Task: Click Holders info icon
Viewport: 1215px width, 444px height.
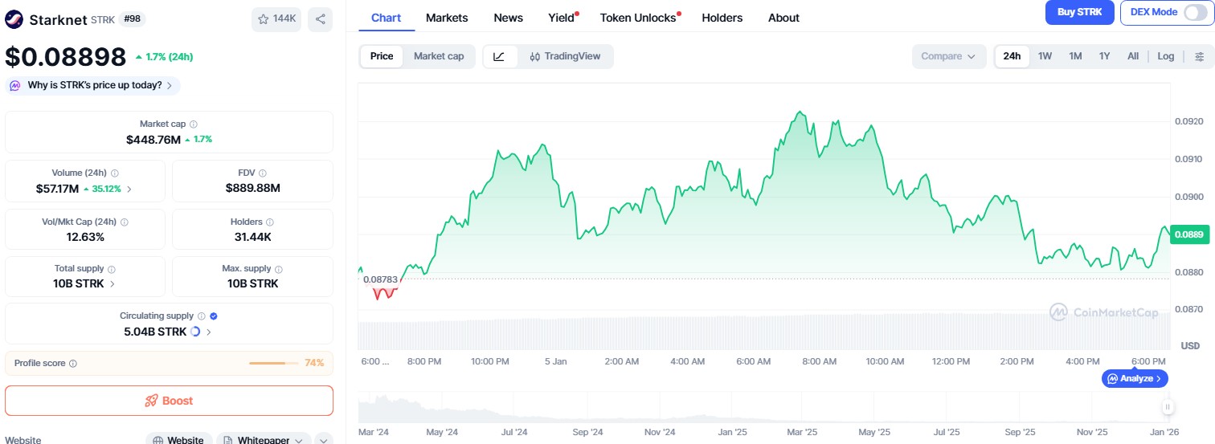Action: pyautogui.click(x=269, y=222)
